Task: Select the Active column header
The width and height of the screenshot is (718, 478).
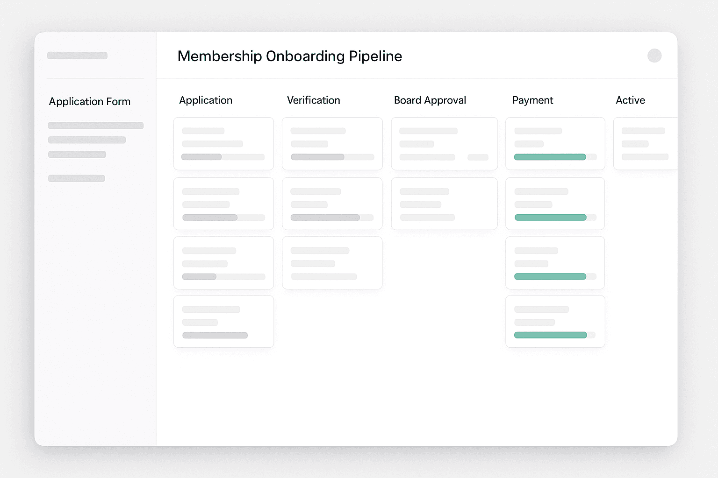Action: point(631,100)
